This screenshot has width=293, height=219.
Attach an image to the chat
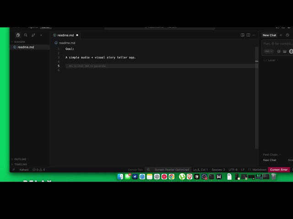point(285,51)
